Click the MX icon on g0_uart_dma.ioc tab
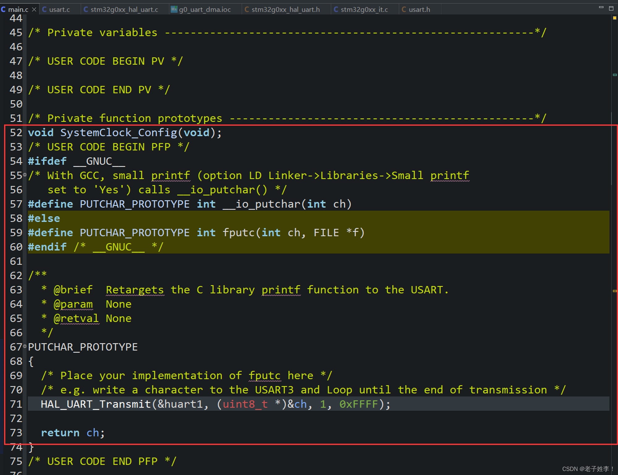Viewport: 618px width, 475px height. coord(174,9)
